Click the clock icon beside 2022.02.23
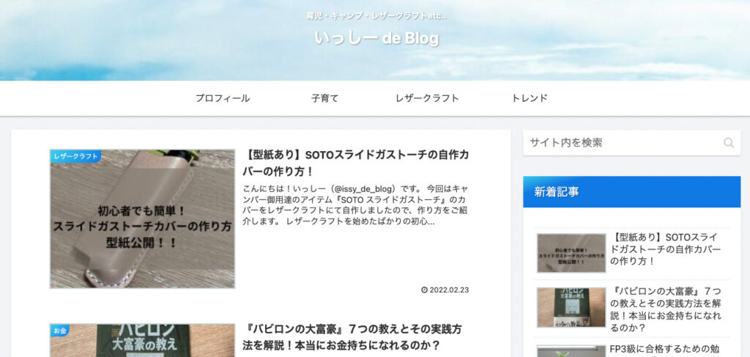Viewport: 750px width, 357px height. 424,290
